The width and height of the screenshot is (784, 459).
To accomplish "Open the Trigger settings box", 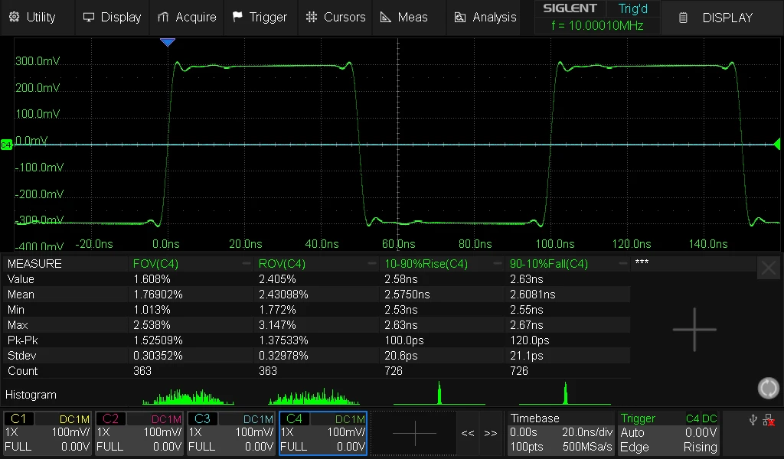I will [669, 433].
